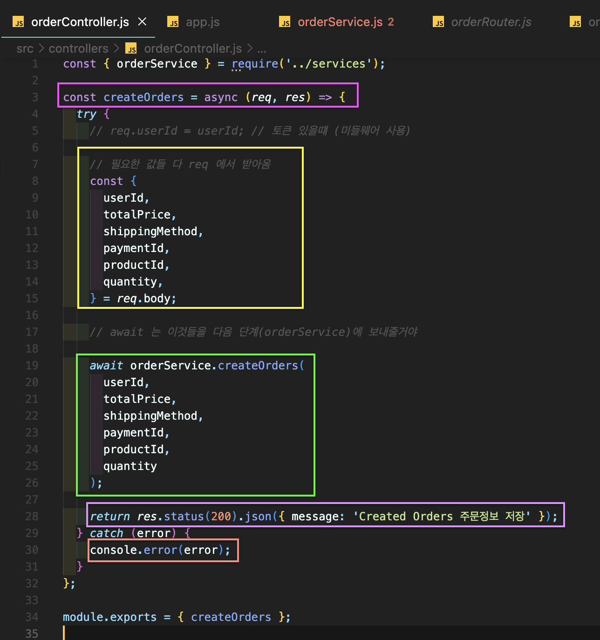This screenshot has width=600, height=640.
Task: Click userId on line 20
Action: [123, 382]
